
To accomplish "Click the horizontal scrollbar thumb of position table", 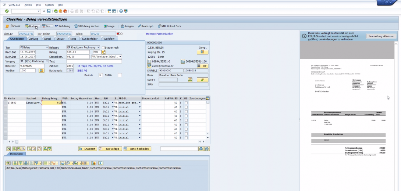I will point(17,141).
